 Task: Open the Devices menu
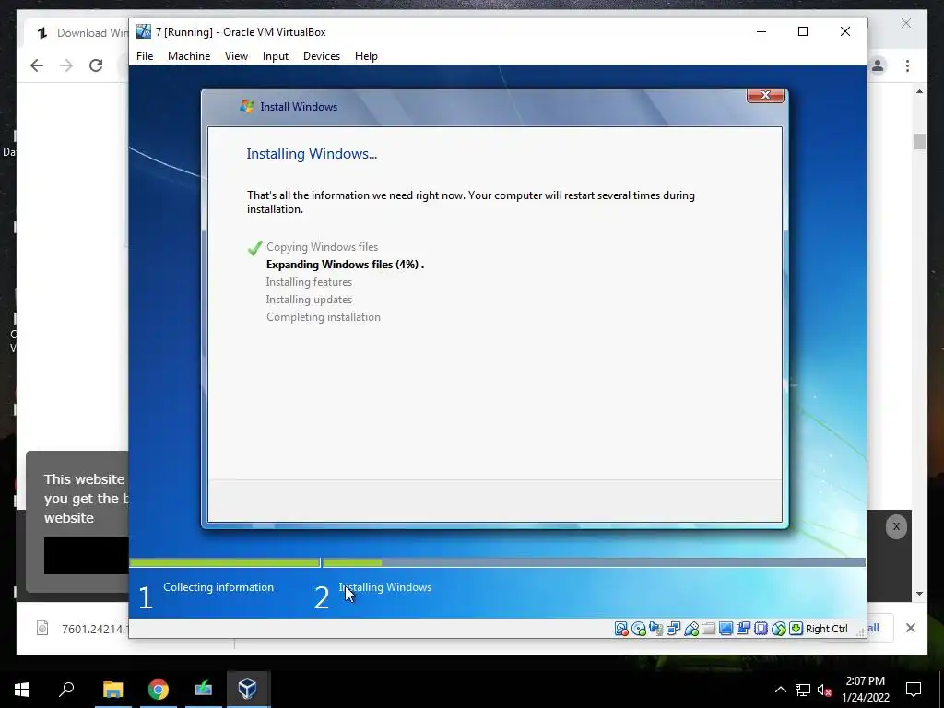click(322, 56)
